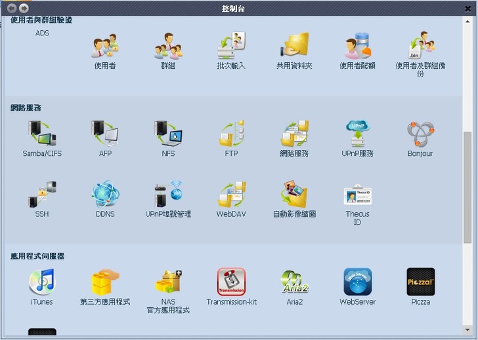Open the NFS service settings
The image size is (478, 340).
[168, 134]
